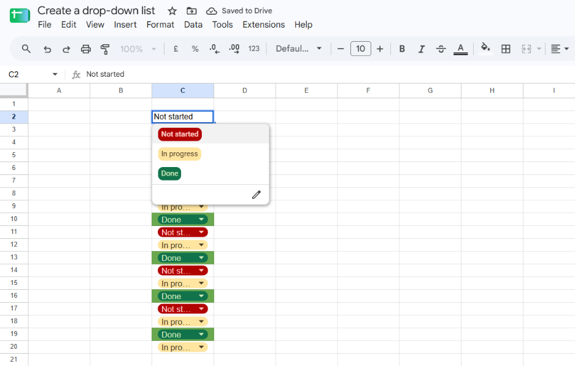The image size is (575, 366).
Task: Increase font size with the plus button
Action: click(x=380, y=49)
